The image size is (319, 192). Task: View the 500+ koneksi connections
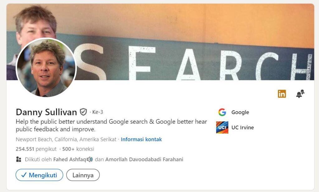pyautogui.click(x=78, y=149)
